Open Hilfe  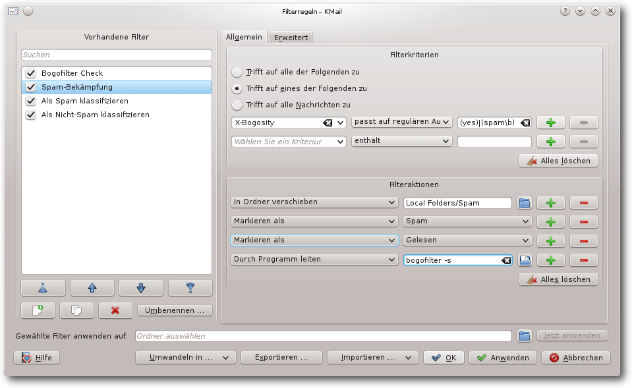pos(37,358)
